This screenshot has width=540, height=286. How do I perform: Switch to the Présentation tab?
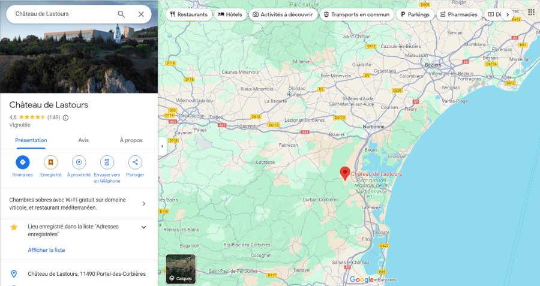click(x=31, y=140)
